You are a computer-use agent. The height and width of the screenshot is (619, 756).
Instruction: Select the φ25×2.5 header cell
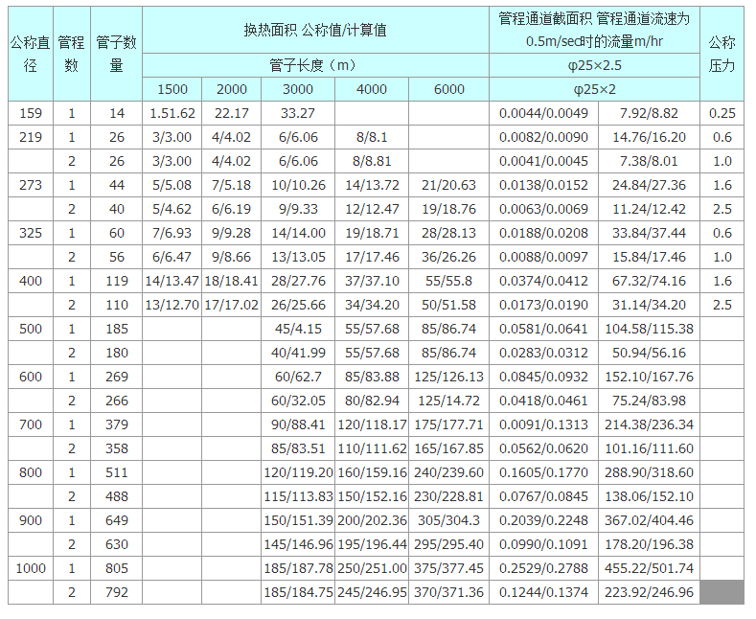coord(594,65)
